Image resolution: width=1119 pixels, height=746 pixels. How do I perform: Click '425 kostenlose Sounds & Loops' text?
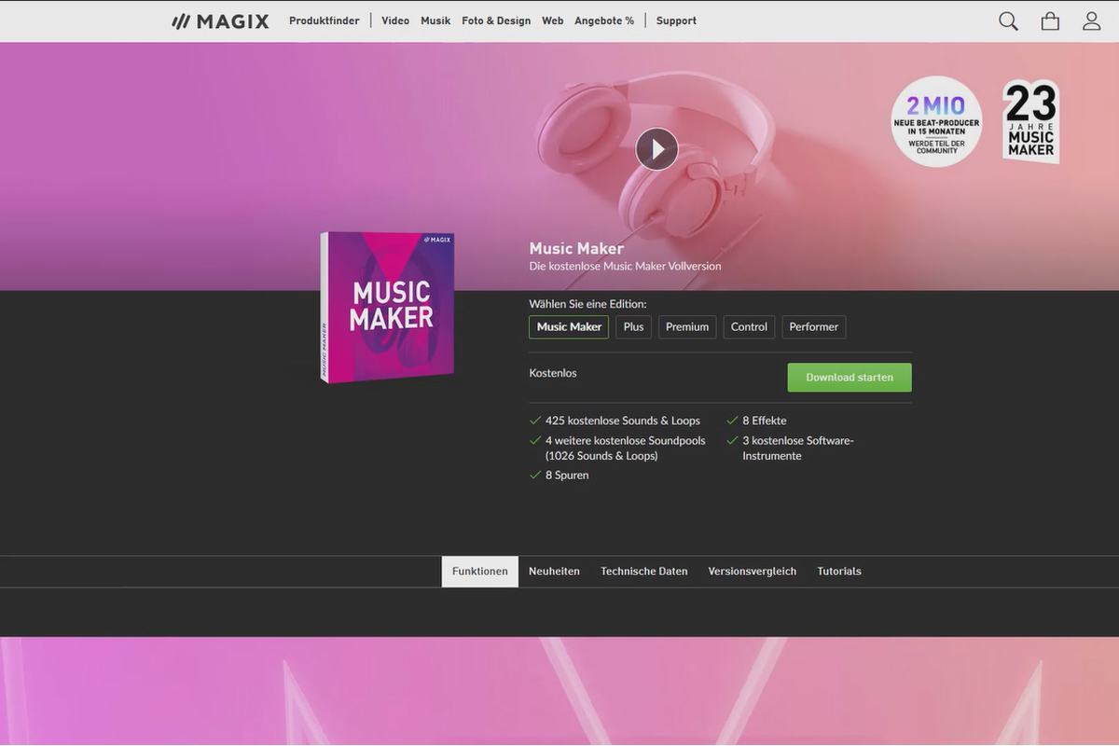[623, 421]
